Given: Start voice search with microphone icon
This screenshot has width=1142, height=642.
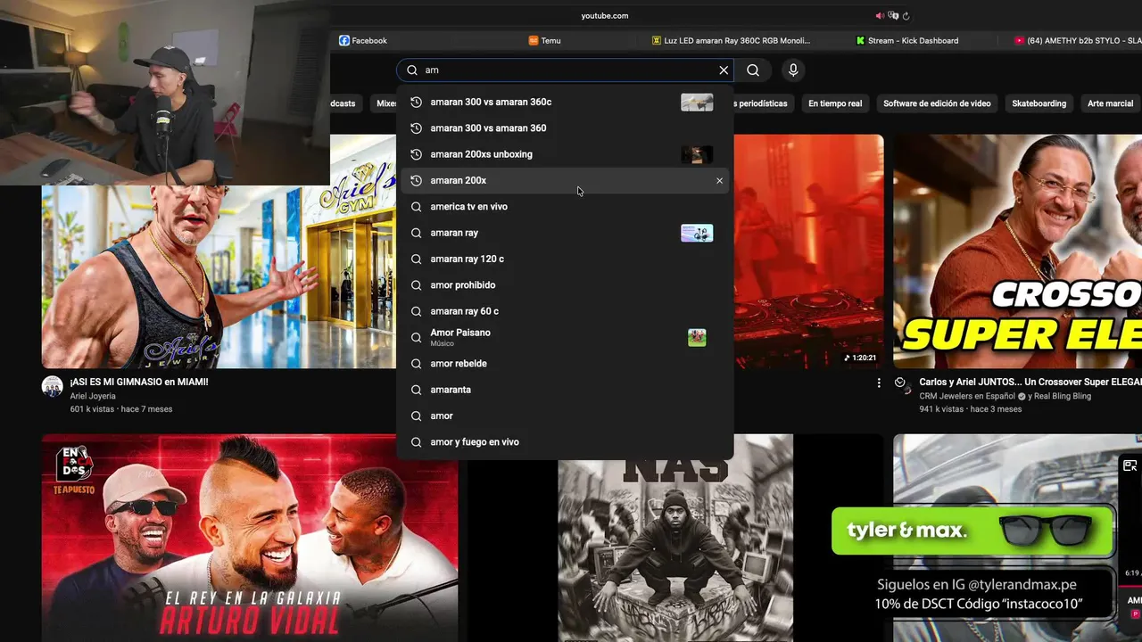Looking at the screenshot, I should click(x=792, y=70).
